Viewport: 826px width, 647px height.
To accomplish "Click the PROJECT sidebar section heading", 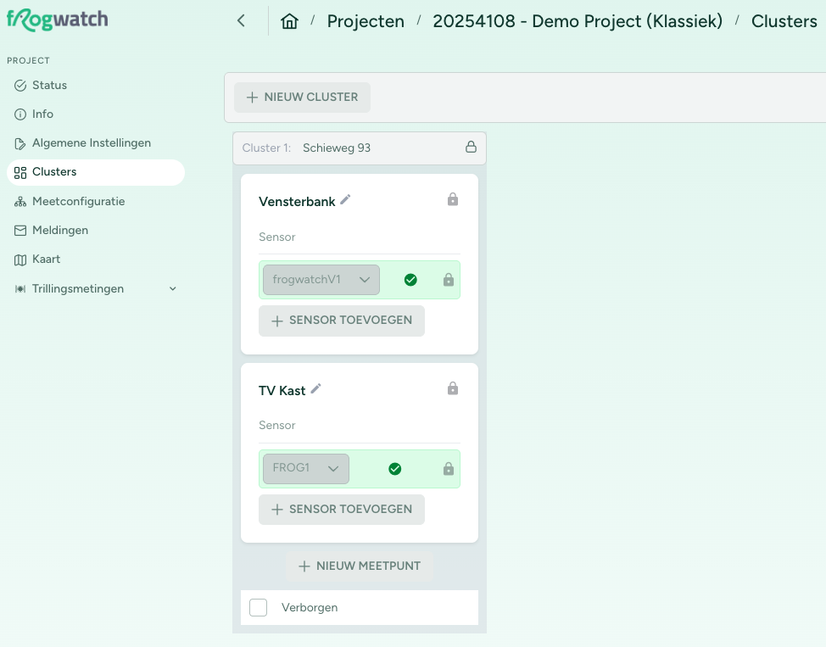I will click(x=29, y=60).
